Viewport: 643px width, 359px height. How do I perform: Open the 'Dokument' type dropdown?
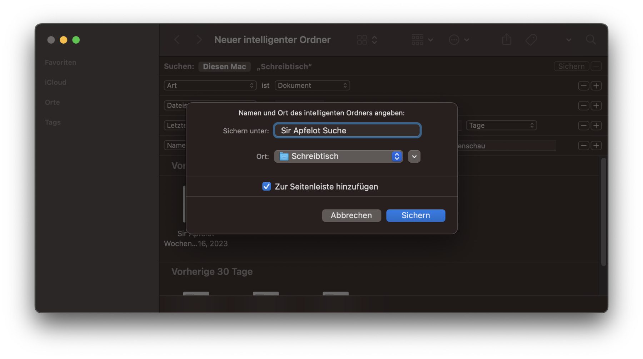312,85
